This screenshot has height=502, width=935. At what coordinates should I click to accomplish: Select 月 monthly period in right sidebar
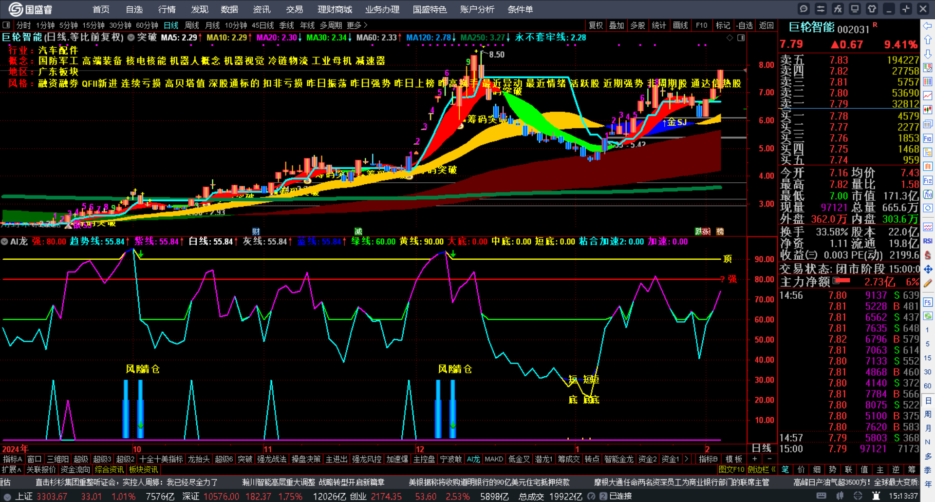928,428
